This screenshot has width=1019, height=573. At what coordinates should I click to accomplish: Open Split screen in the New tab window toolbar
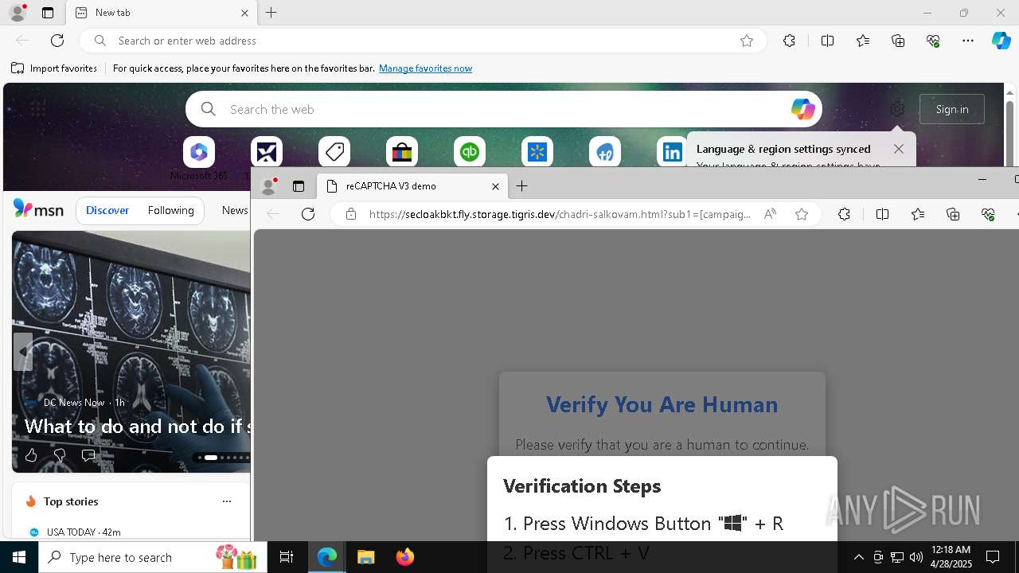827,41
